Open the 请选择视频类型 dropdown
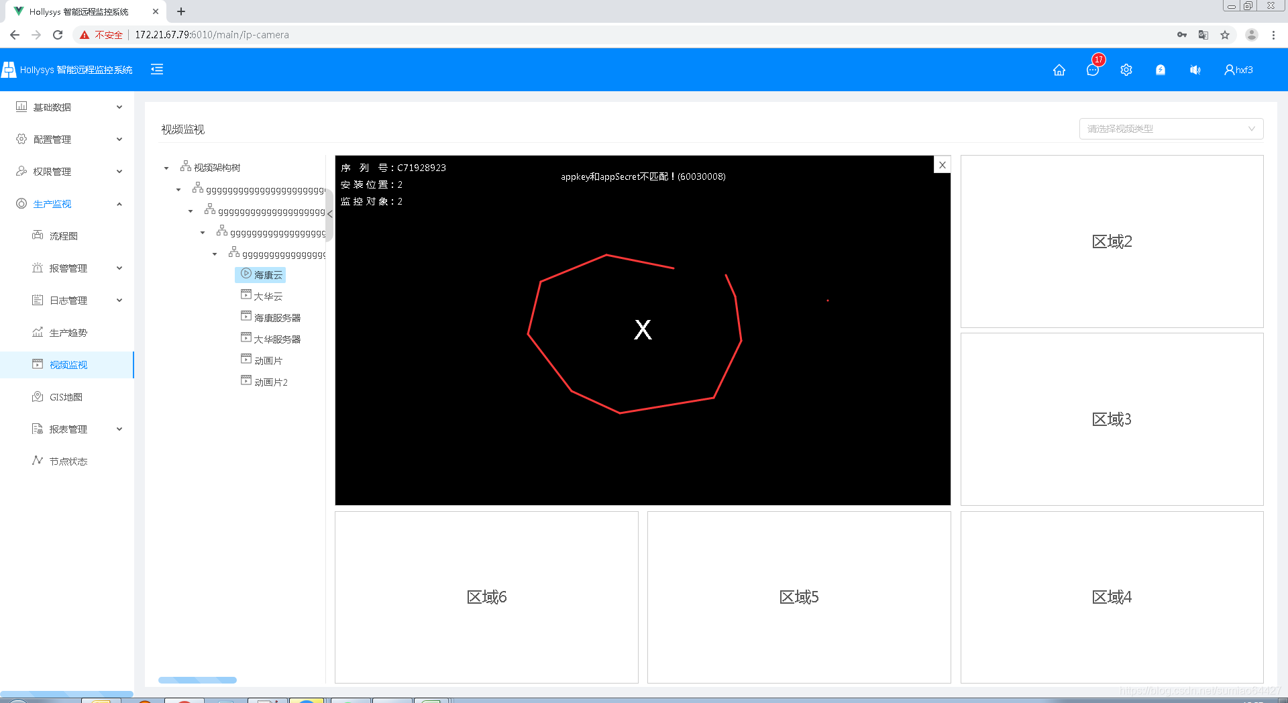This screenshot has width=1288, height=703. (1171, 129)
